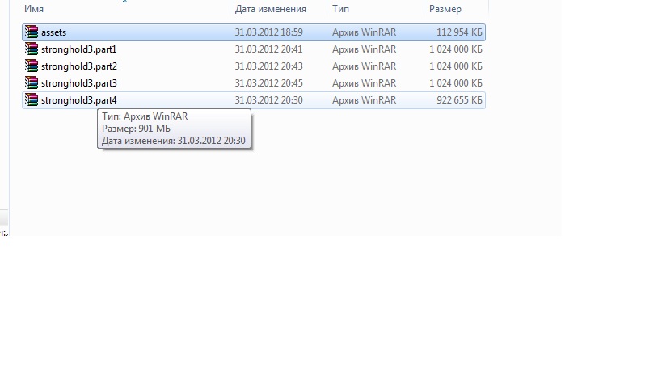Sort by the Размер column header
Screen dimensions: 662x372
tap(445, 9)
